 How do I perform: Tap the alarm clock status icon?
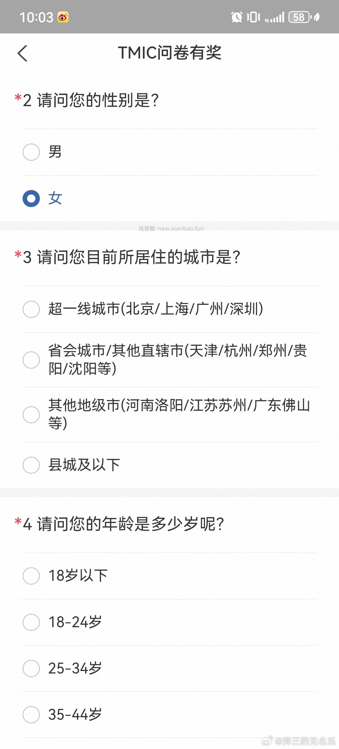click(x=237, y=17)
